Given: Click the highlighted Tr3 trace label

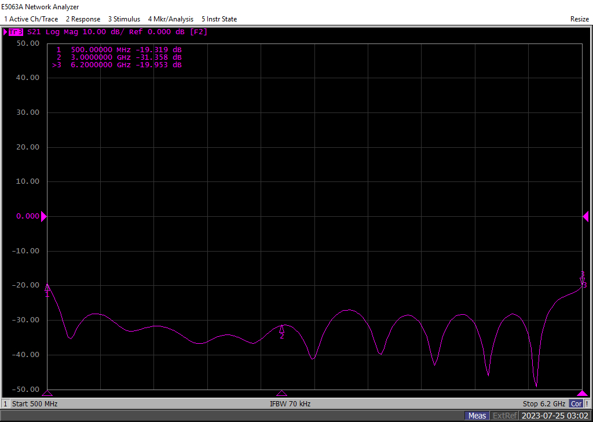Looking at the screenshot, I should tap(14, 32).
